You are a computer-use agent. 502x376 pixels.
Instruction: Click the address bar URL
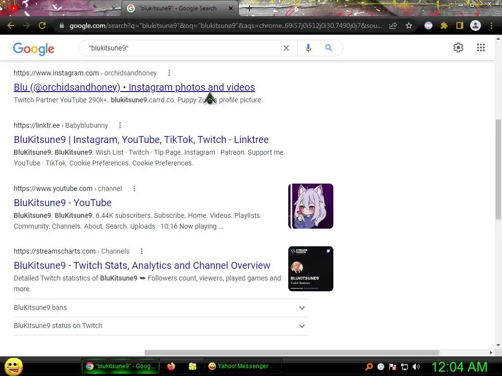click(226, 25)
